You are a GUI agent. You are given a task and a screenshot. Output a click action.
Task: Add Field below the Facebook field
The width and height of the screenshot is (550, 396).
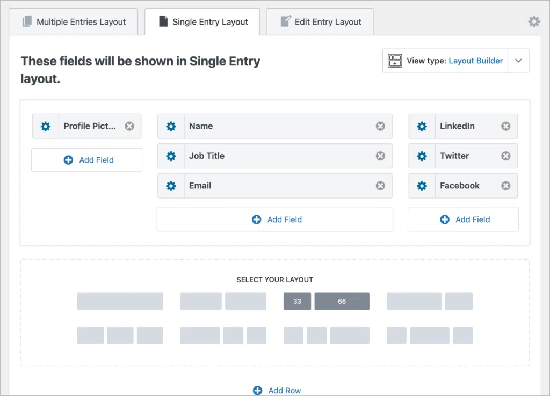point(463,219)
